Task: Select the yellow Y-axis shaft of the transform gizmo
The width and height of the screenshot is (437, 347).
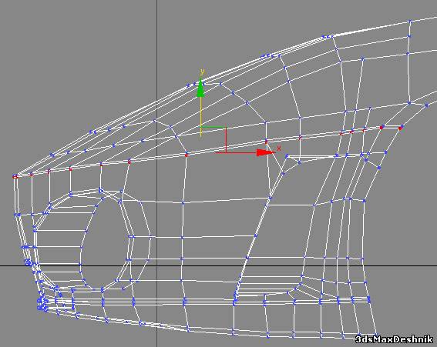Action: (x=200, y=117)
